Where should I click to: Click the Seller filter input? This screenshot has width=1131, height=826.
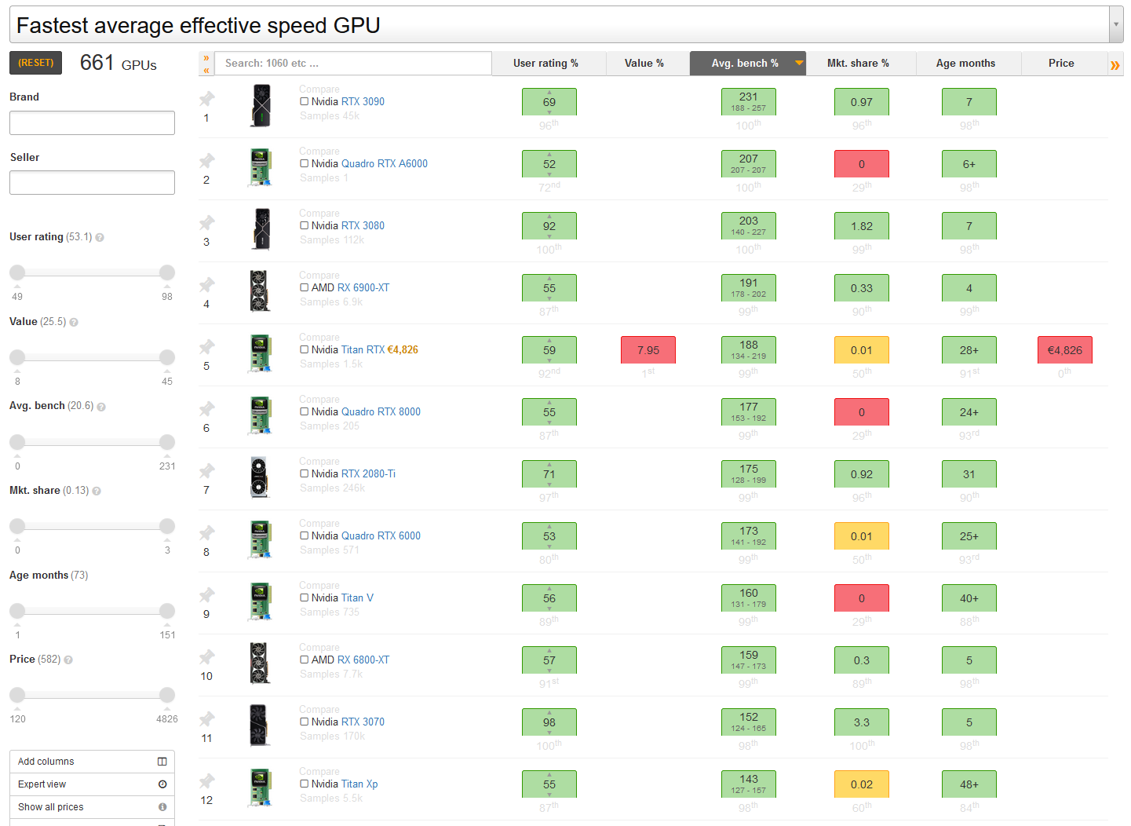[x=92, y=182]
